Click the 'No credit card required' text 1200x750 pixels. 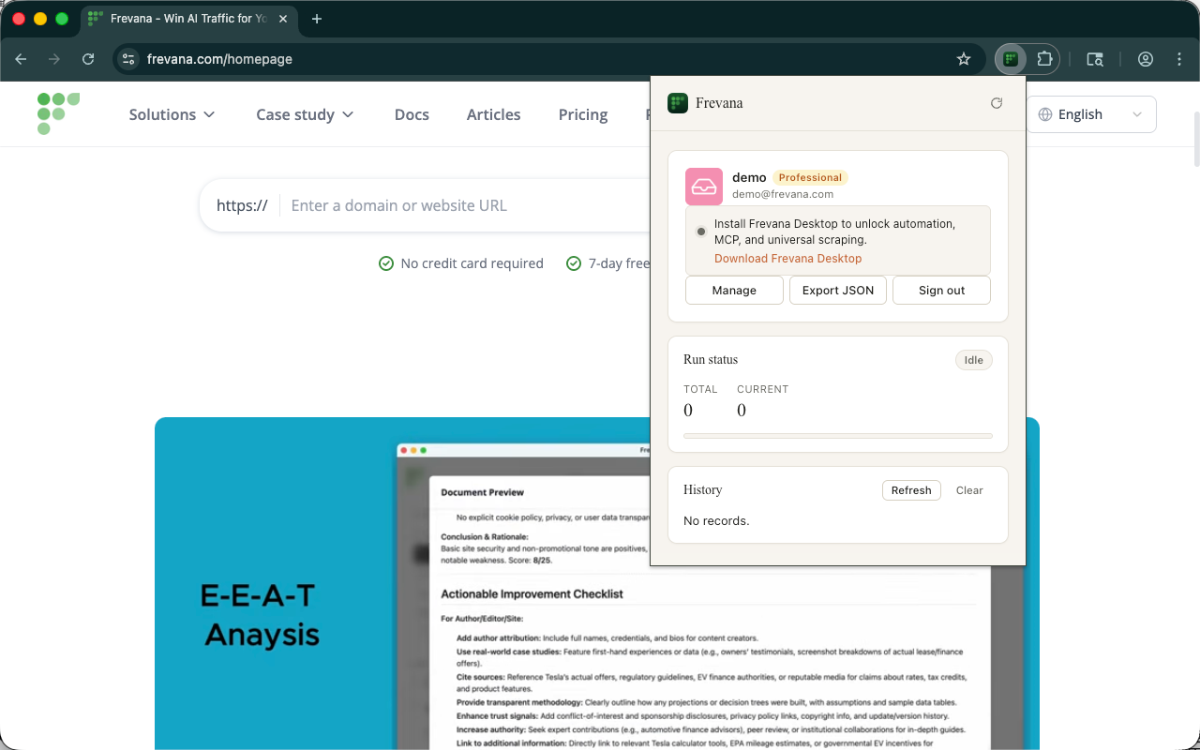472,263
